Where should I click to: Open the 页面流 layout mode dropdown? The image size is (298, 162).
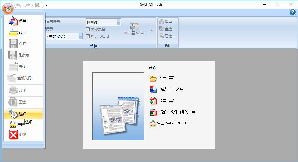click(118, 22)
